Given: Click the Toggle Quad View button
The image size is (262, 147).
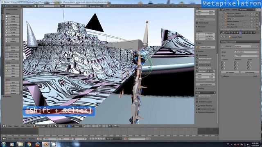Looking at the screenshot, I should point(206,85).
